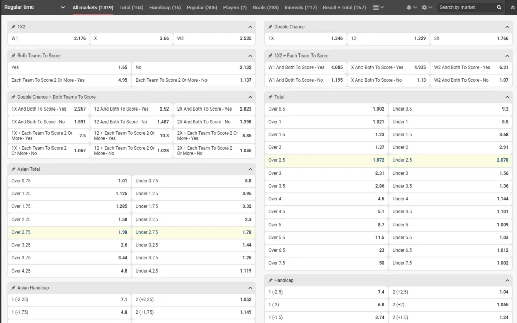Pin the Both Teams To Score market
The height and width of the screenshot is (323, 517).
coord(13,56)
